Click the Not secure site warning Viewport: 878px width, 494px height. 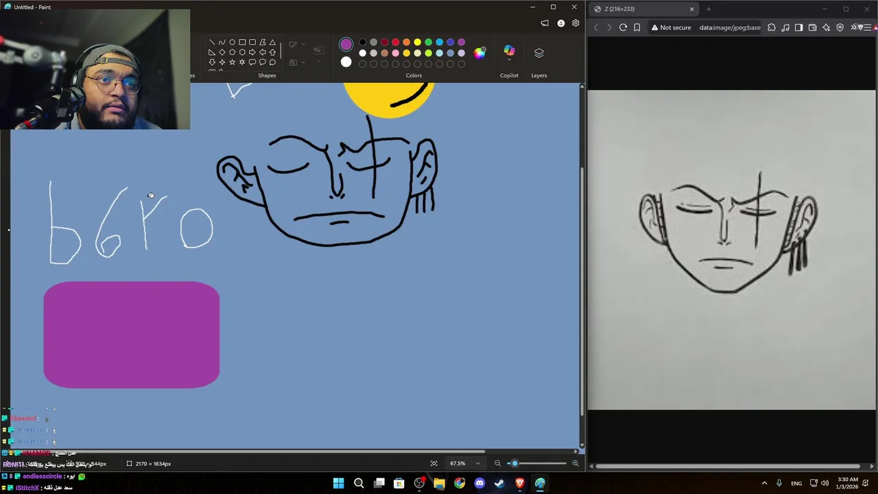click(671, 27)
